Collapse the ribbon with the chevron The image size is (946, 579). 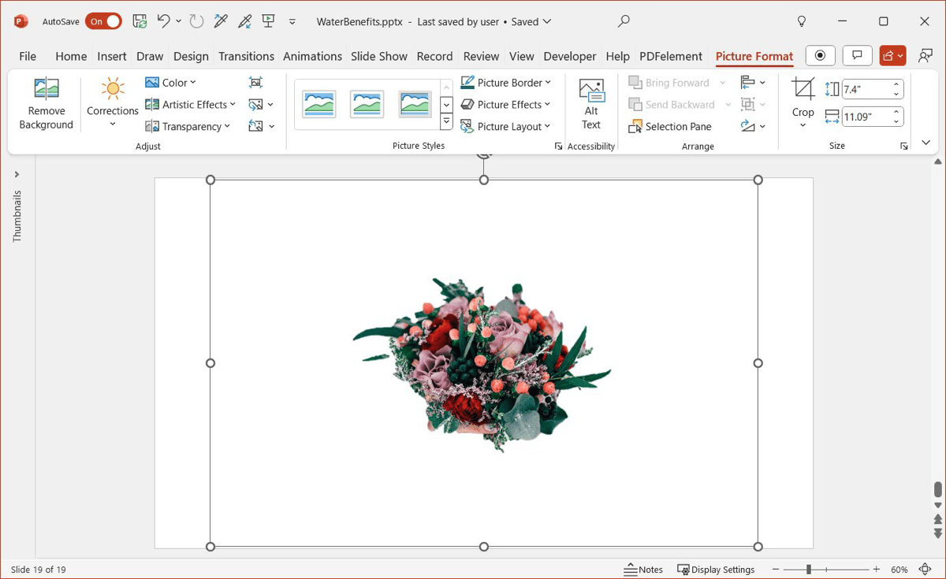(x=926, y=143)
